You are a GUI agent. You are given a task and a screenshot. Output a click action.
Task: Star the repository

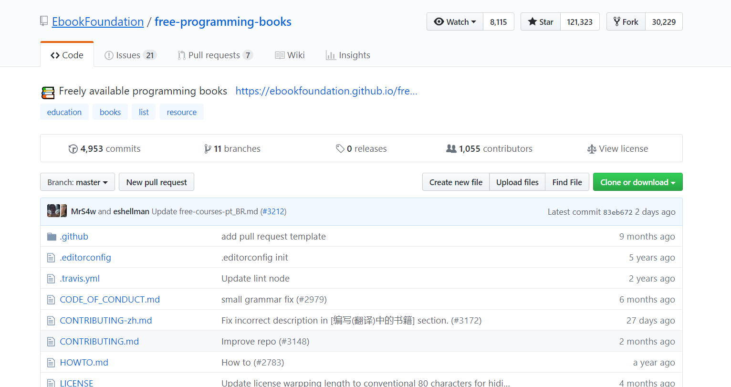pyautogui.click(x=540, y=21)
